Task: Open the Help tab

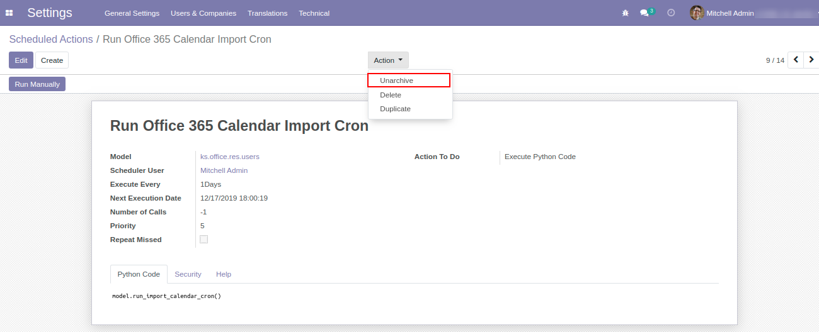Action: 224,274
